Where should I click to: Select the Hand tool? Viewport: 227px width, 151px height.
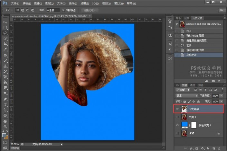(5, 121)
